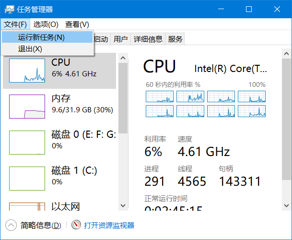
Task: Choose 退出(X) to exit Task Manager
Action: 30,49
